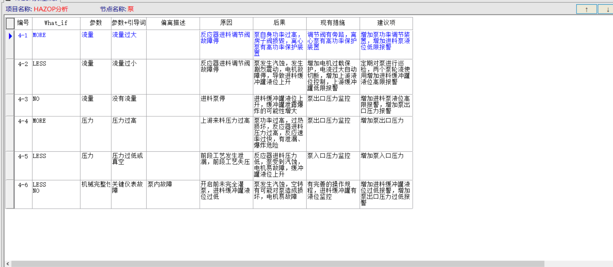The width and height of the screenshot is (613, 267).
Task: Click the 进料泵停 cause cell
Action: click(226, 105)
